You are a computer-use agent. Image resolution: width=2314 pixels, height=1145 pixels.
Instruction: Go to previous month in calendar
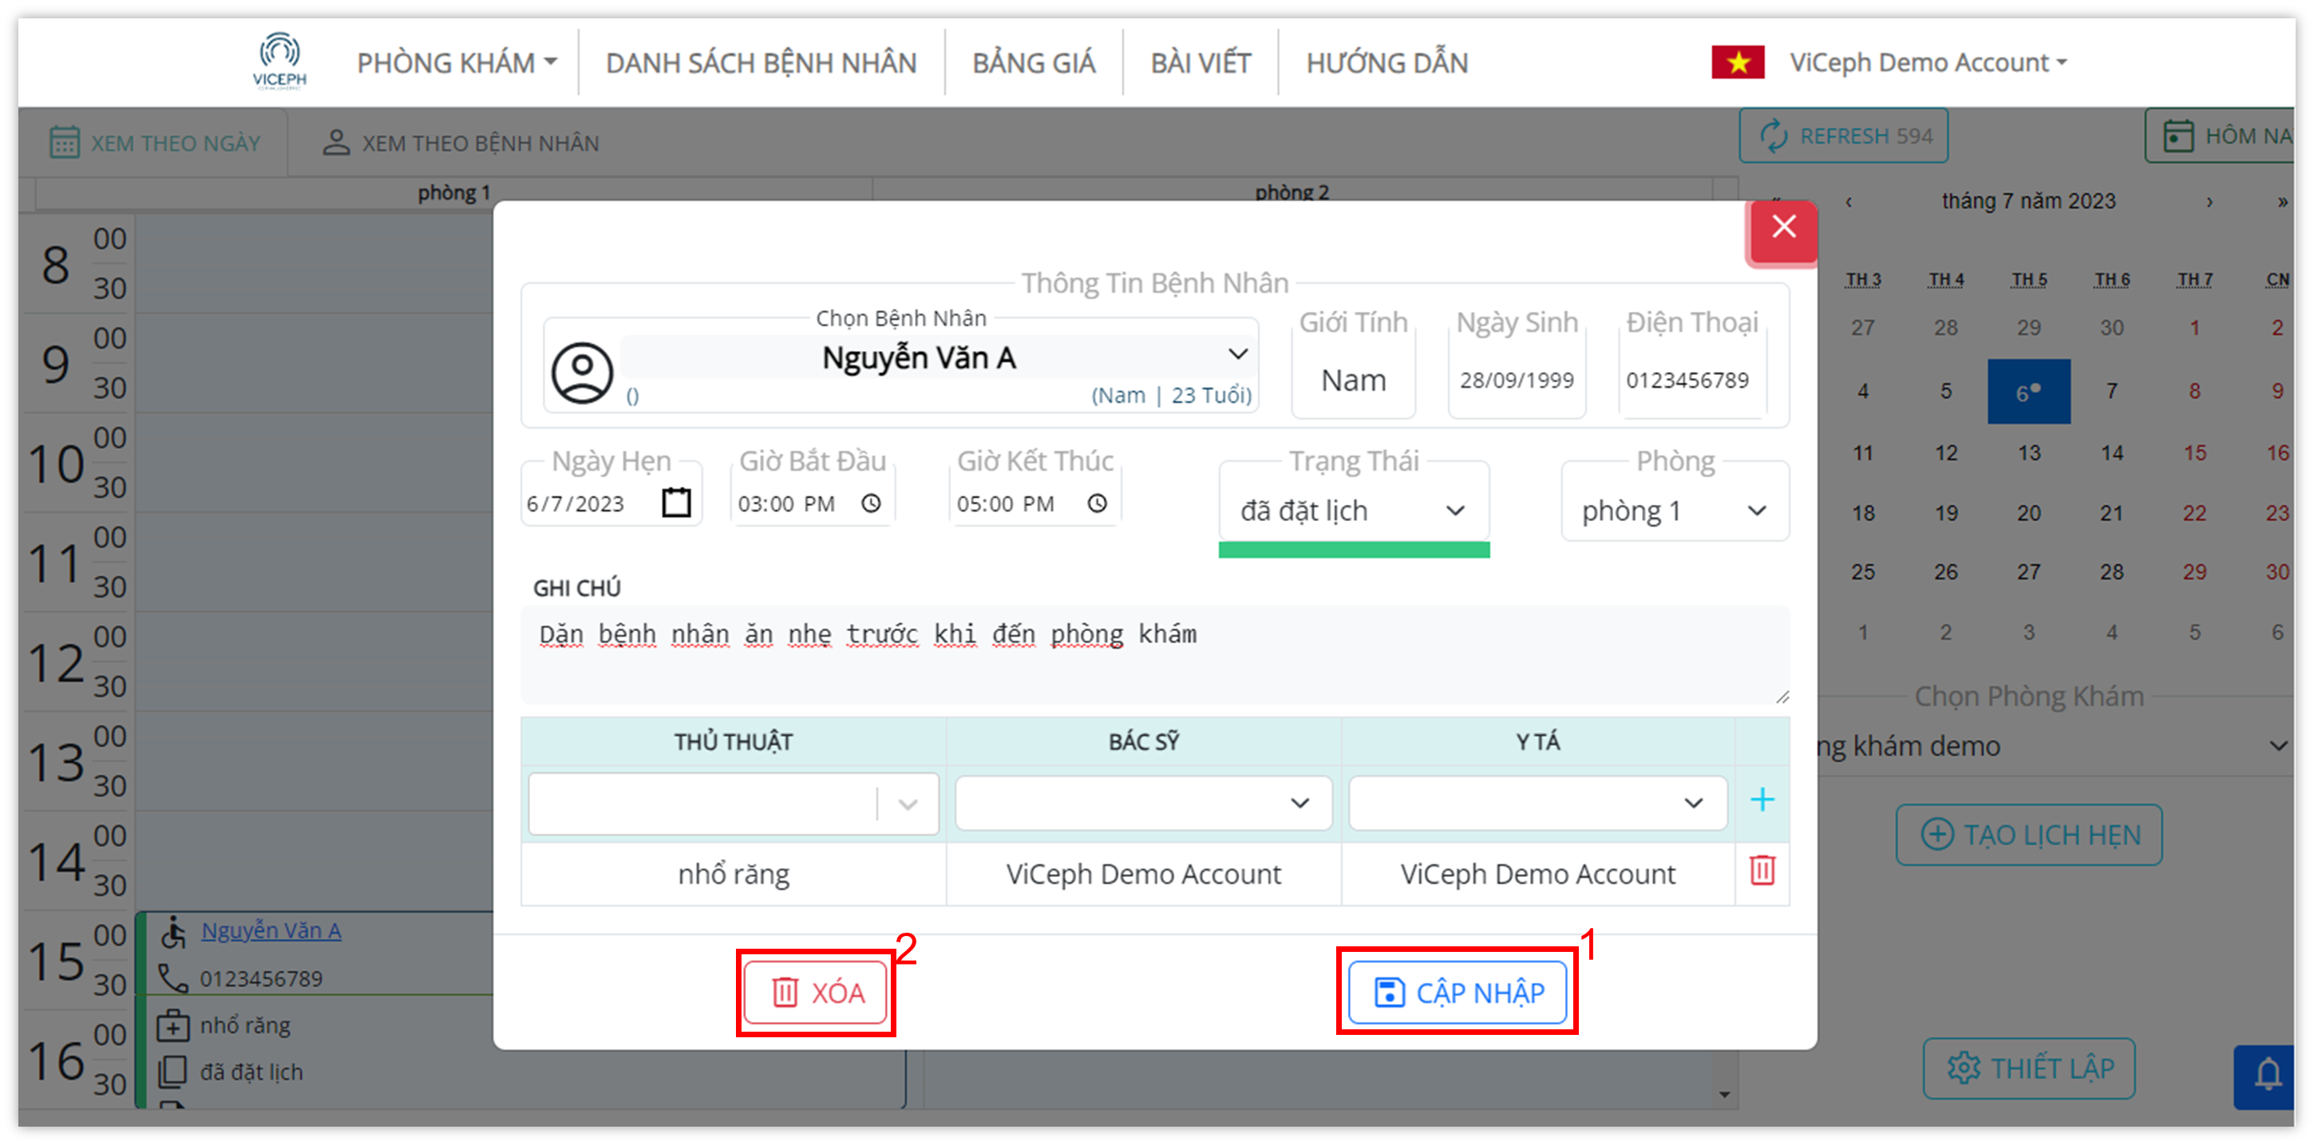tap(1848, 201)
